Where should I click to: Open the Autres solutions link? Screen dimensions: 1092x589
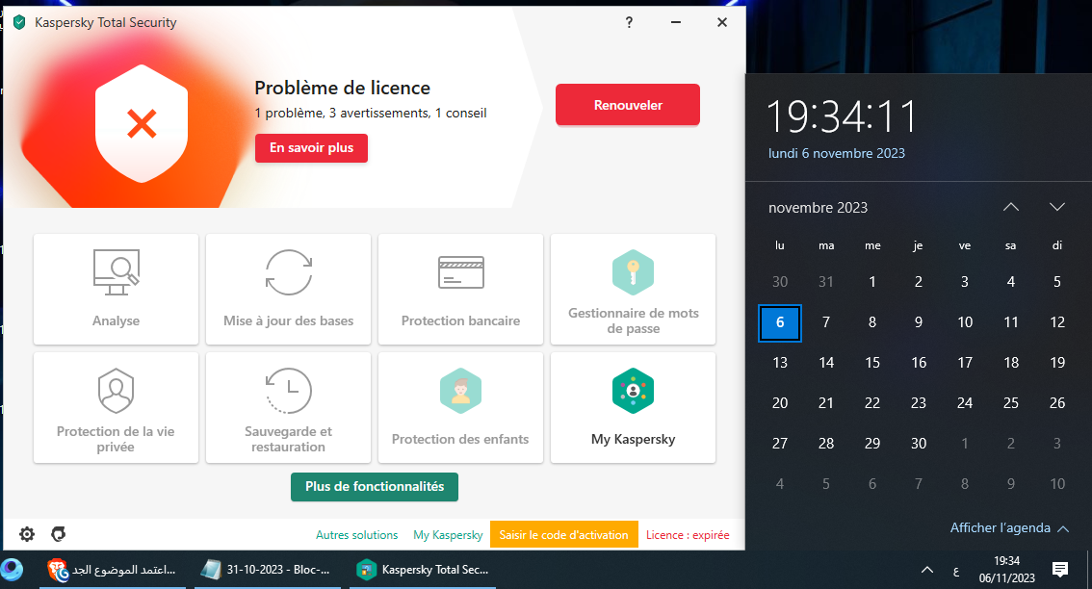click(x=356, y=535)
